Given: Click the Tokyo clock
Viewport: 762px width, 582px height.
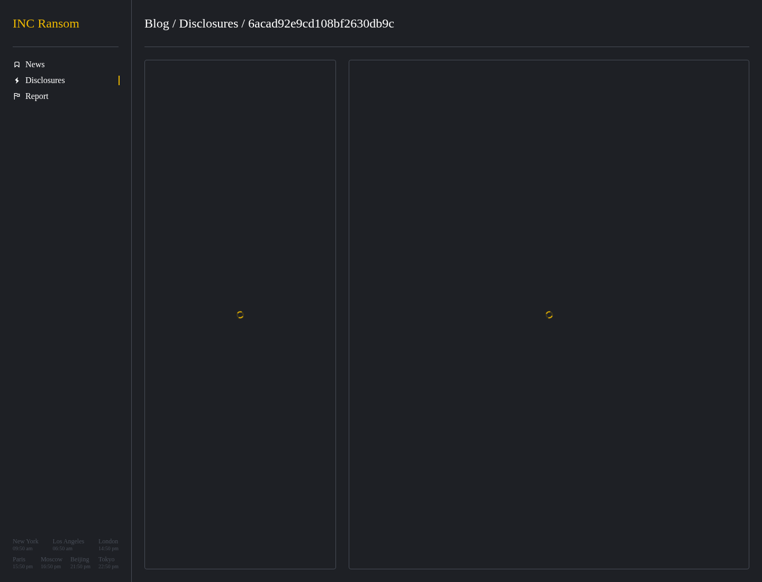Looking at the screenshot, I should (x=108, y=562).
